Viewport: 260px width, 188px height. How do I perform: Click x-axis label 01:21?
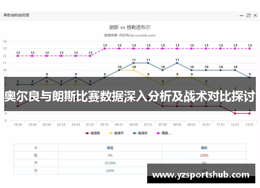(x=90, y=125)
